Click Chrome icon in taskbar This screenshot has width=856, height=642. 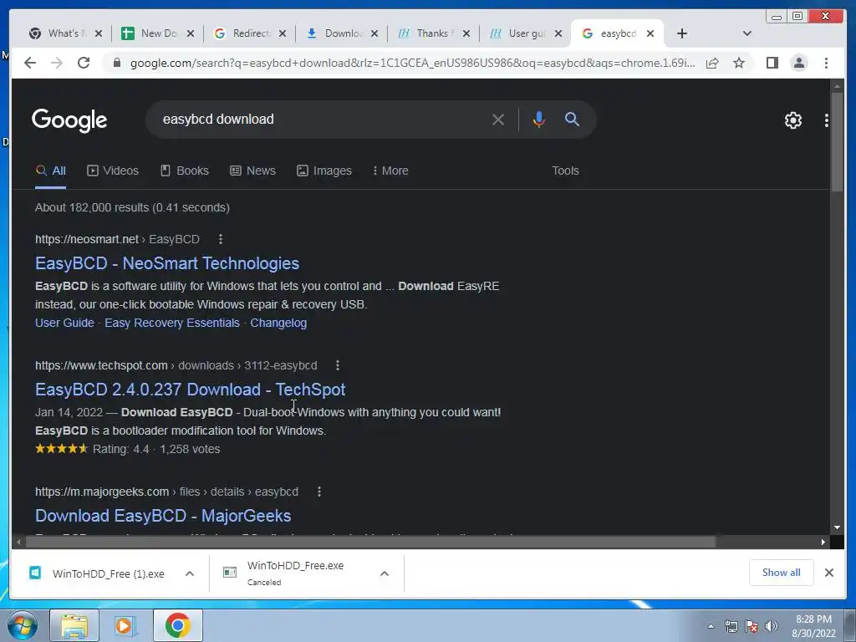coord(177,625)
